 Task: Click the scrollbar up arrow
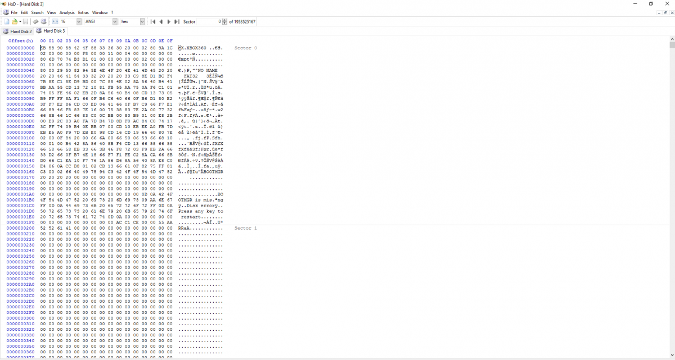click(x=672, y=39)
